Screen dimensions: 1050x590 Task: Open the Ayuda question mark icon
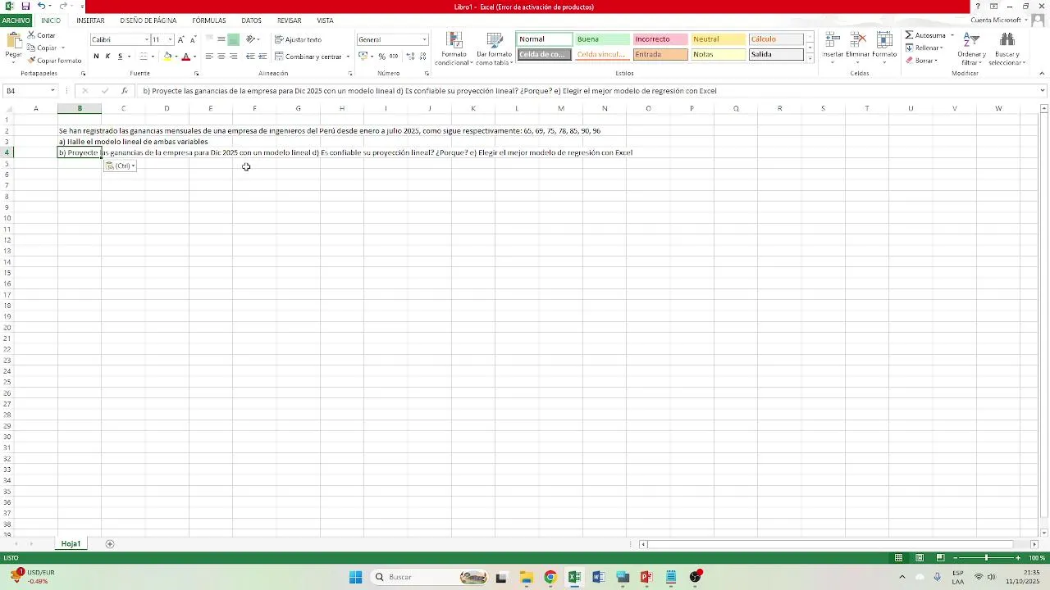977,7
